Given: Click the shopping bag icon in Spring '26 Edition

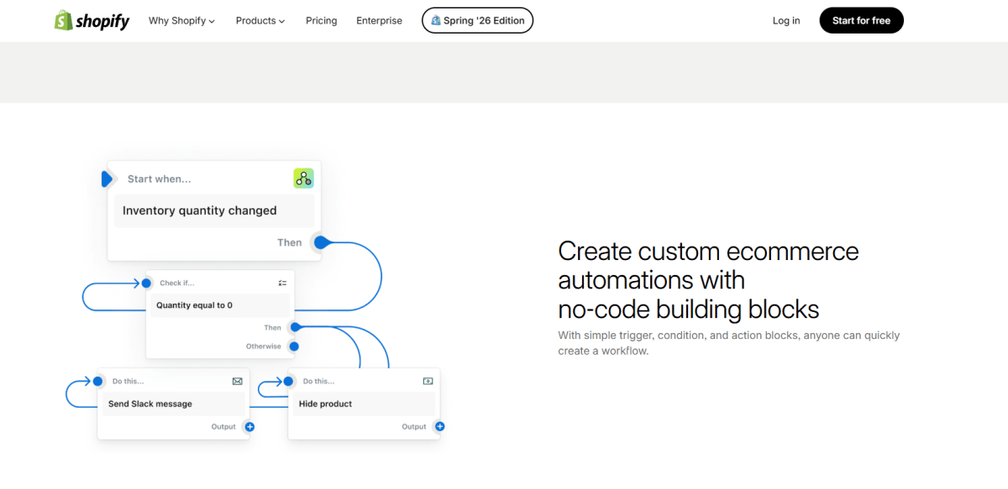Looking at the screenshot, I should (436, 20).
